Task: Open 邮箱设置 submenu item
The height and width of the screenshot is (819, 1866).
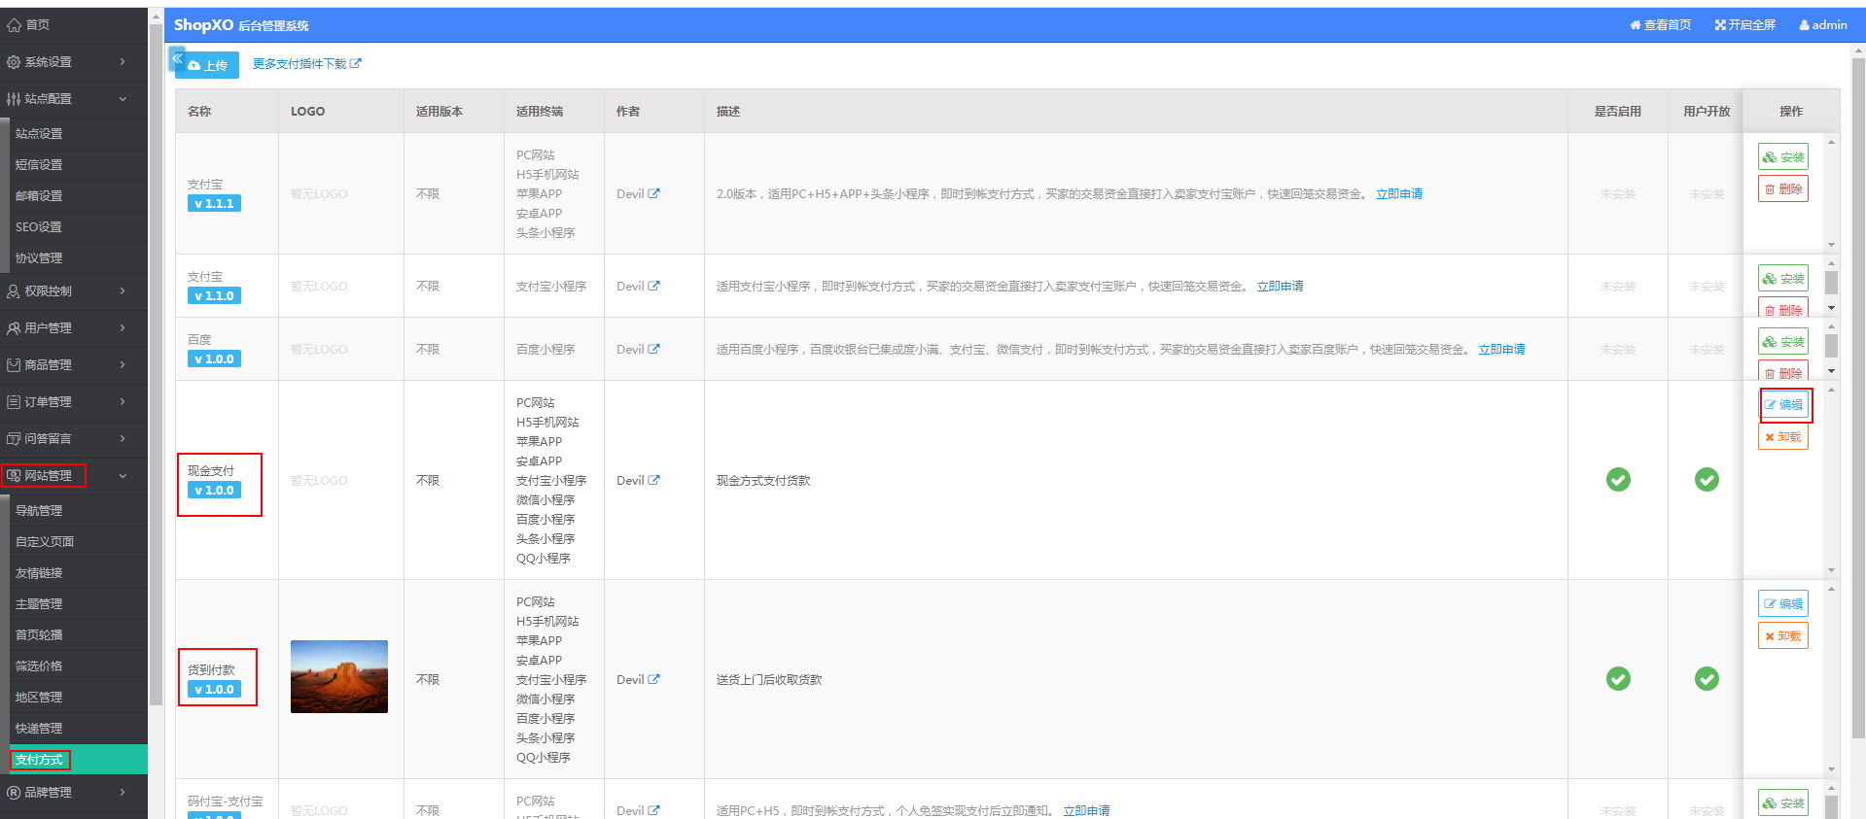Action: pos(78,196)
